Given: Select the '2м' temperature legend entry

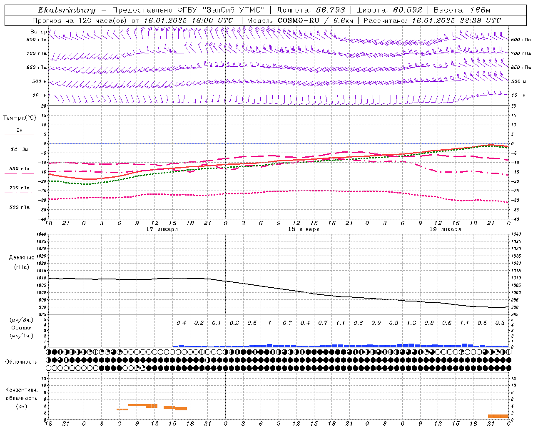Looking at the screenshot, I should pos(20,131).
